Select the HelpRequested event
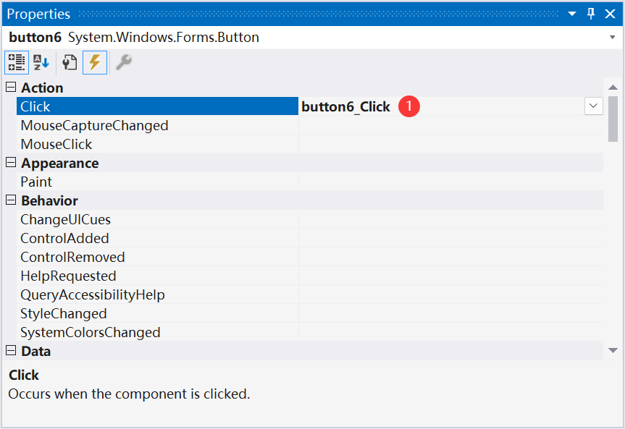 (309, 276)
